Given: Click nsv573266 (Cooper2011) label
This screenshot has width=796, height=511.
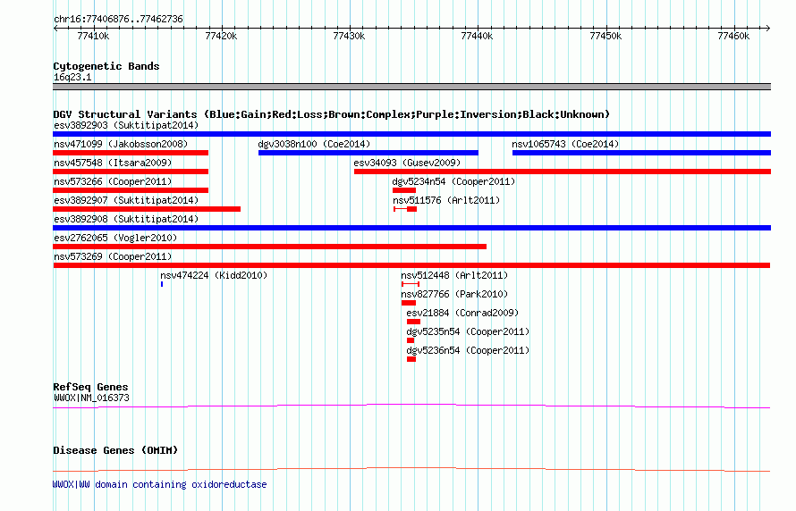Looking at the screenshot, I should 113,181.
